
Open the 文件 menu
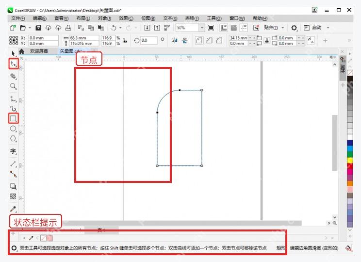click(x=18, y=18)
